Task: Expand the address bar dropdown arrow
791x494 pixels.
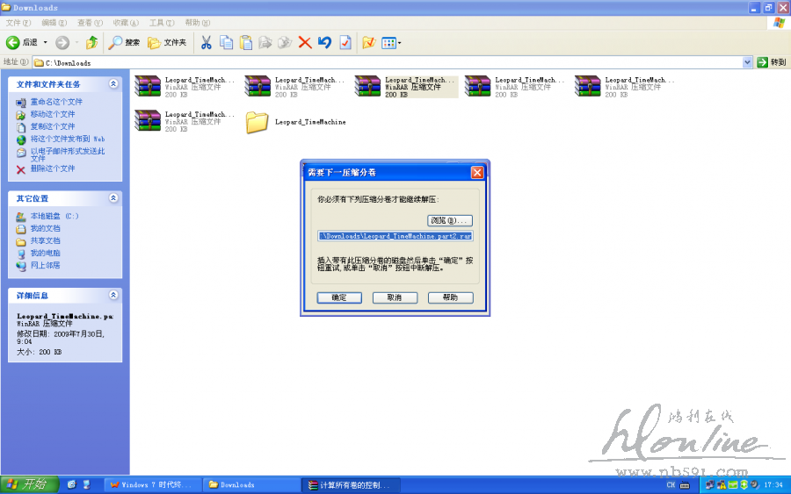Action: [x=748, y=62]
